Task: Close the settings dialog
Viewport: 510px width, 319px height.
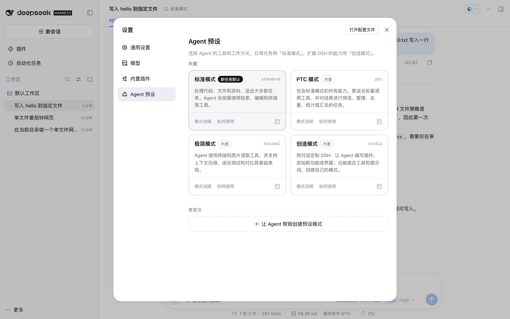Action: pos(387,30)
